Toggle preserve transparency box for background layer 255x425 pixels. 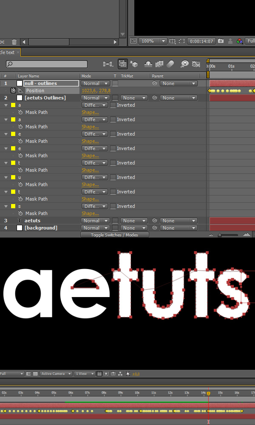[x=115, y=228]
